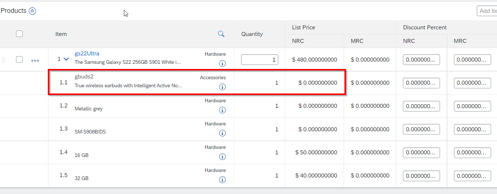Select the gs22Ultra row checkbox
The image size is (497, 194).
coord(19,59)
